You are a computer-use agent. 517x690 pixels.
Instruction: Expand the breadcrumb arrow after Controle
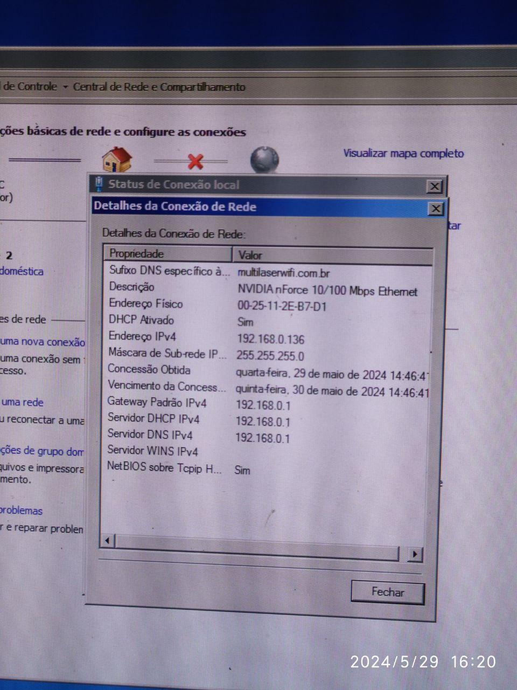coord(65,87)
